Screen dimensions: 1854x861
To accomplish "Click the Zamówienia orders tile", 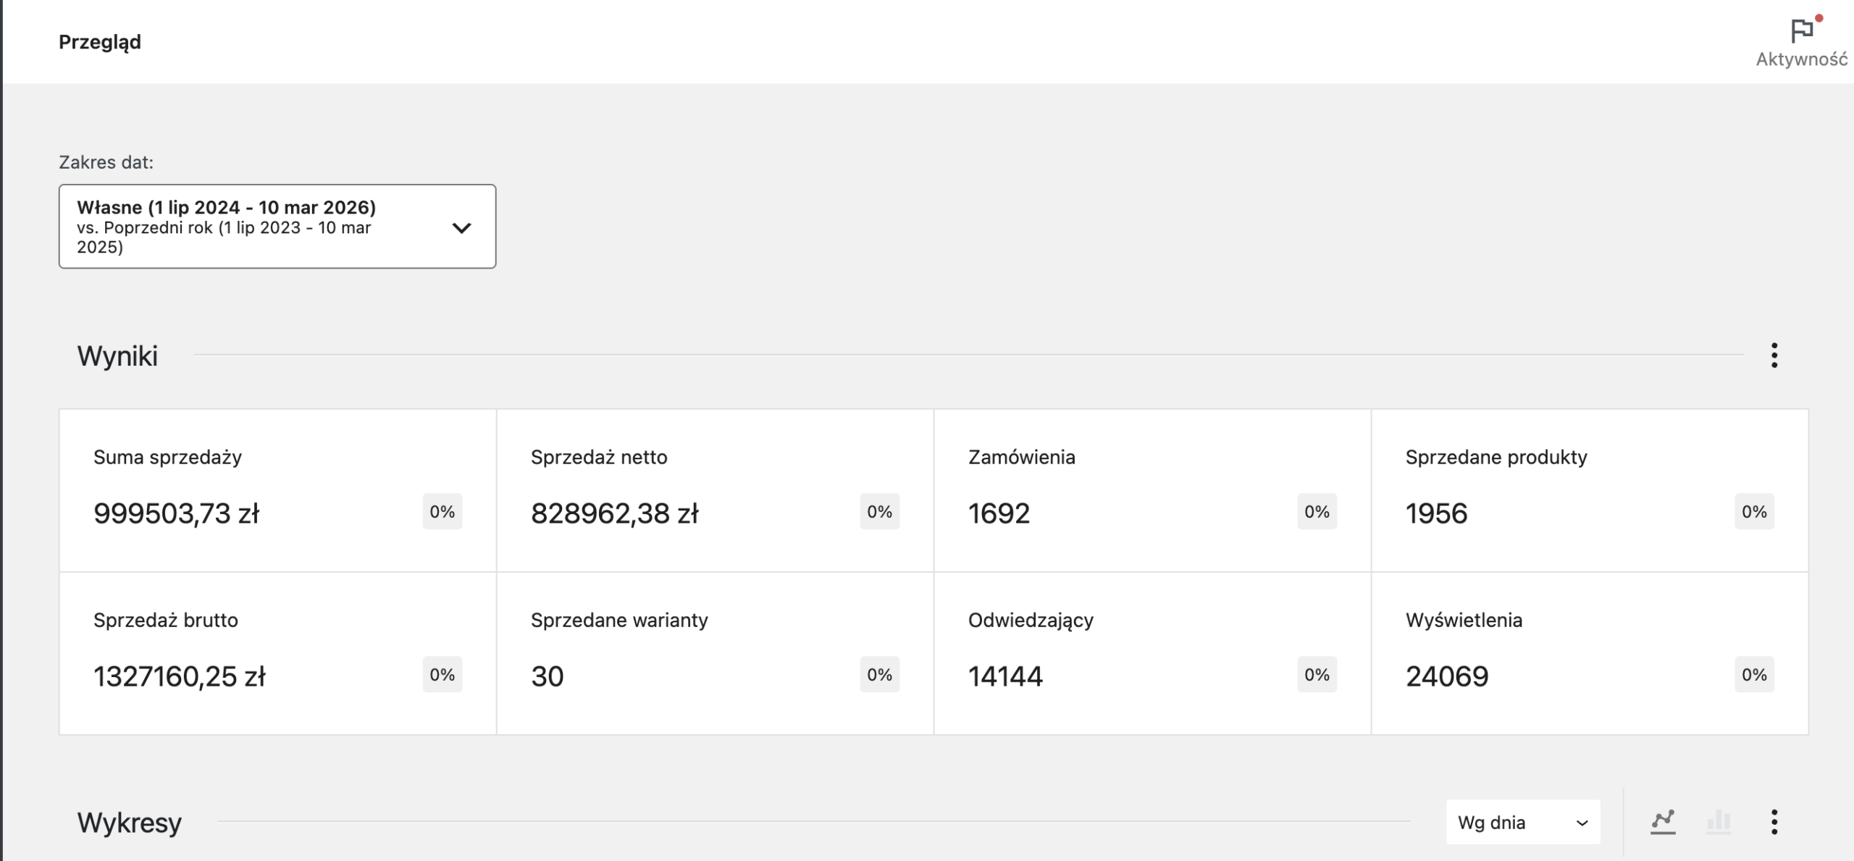I will click(1152, 489).
